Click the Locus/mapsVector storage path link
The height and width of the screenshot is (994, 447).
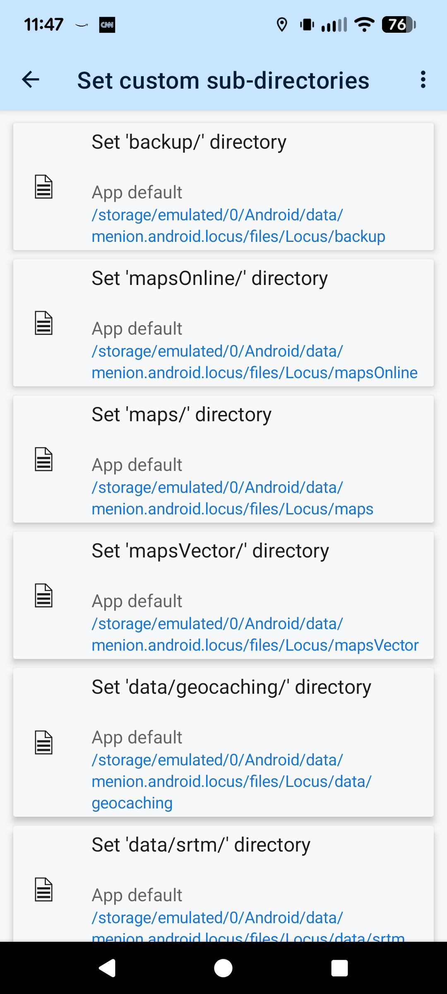[x=255, y=635]
